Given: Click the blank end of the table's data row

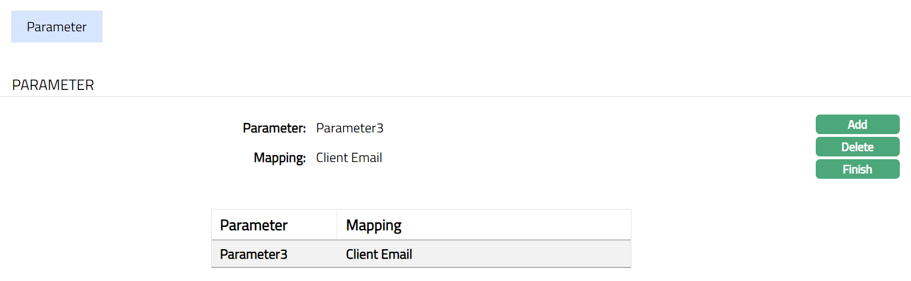Looking at the screenshot, I should (x=532, y=254).
